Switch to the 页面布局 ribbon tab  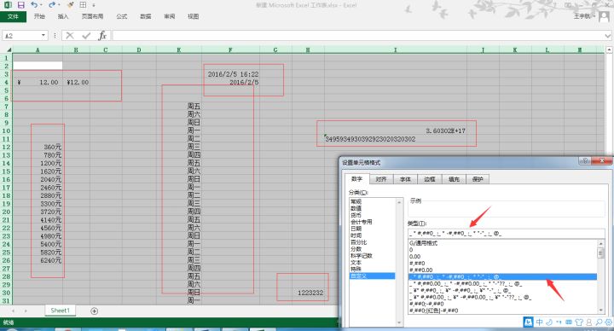(92, 16)
